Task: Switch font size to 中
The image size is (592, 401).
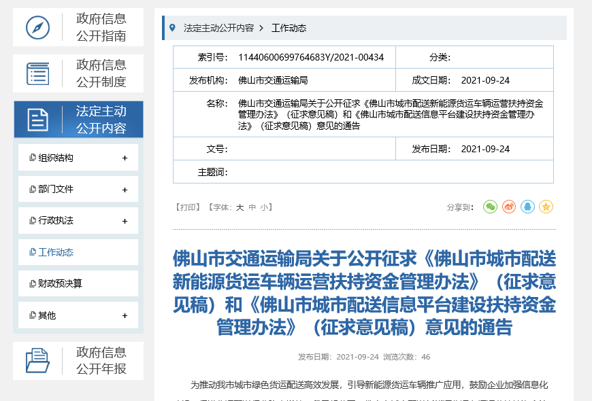Action: pos(251,206)
